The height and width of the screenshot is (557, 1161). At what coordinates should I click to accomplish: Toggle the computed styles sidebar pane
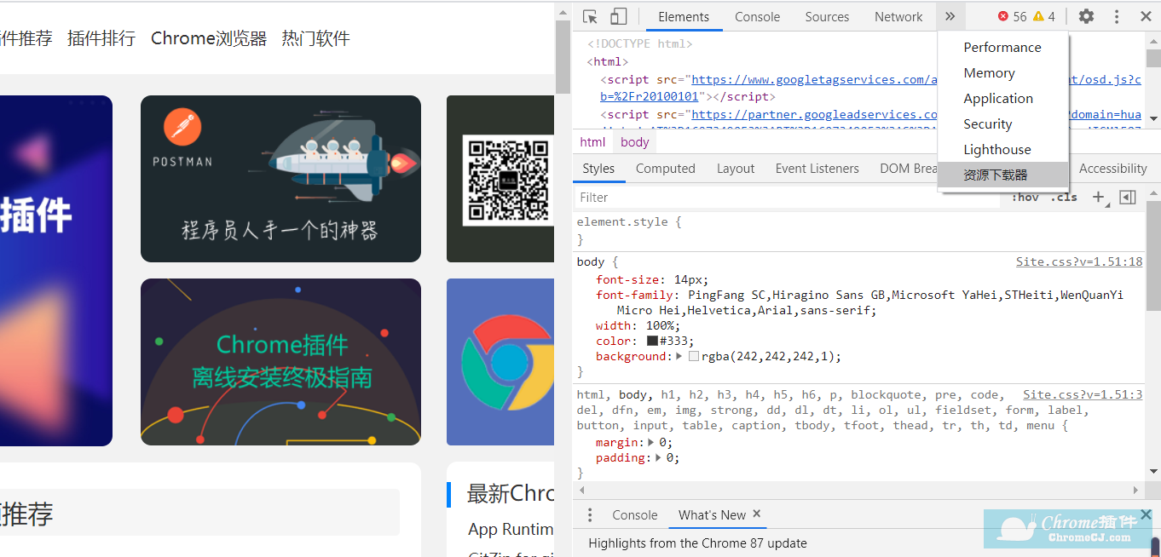1127,197
